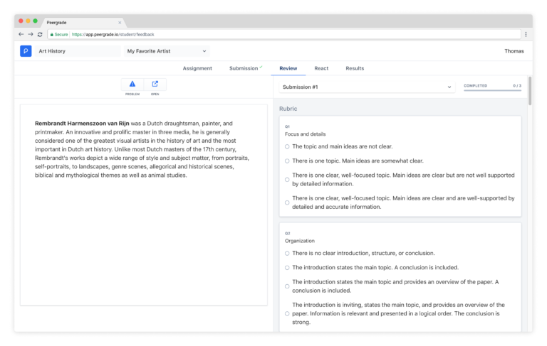The width and height of the screenshot is (547, 346).
Task: Reload the page with refresh icon
Action: (x=40, y=34)
